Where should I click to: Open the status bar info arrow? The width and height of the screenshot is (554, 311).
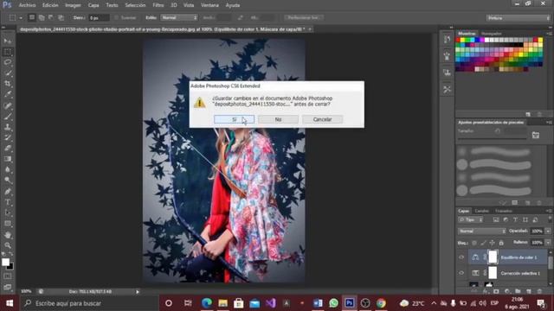click(x=138, y=292)
